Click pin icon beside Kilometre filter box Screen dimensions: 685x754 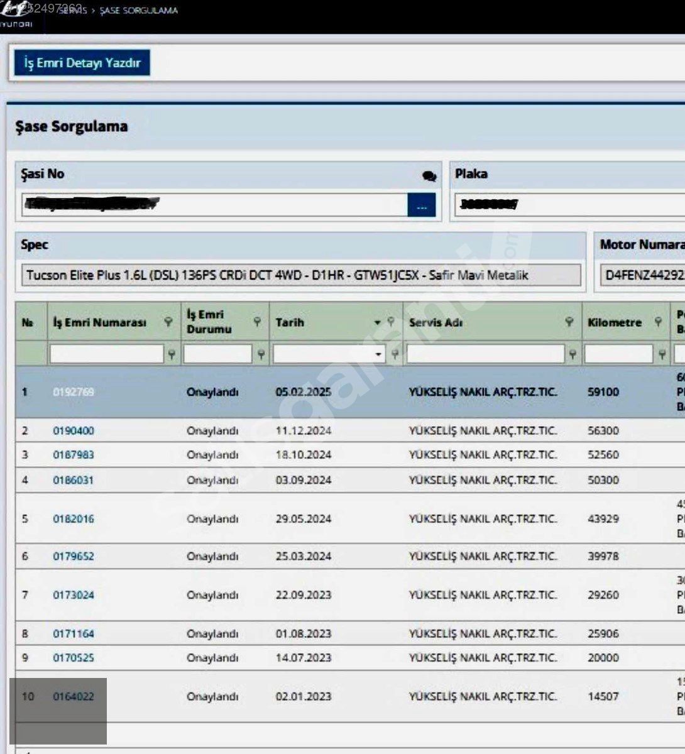(x=662, y=354)
